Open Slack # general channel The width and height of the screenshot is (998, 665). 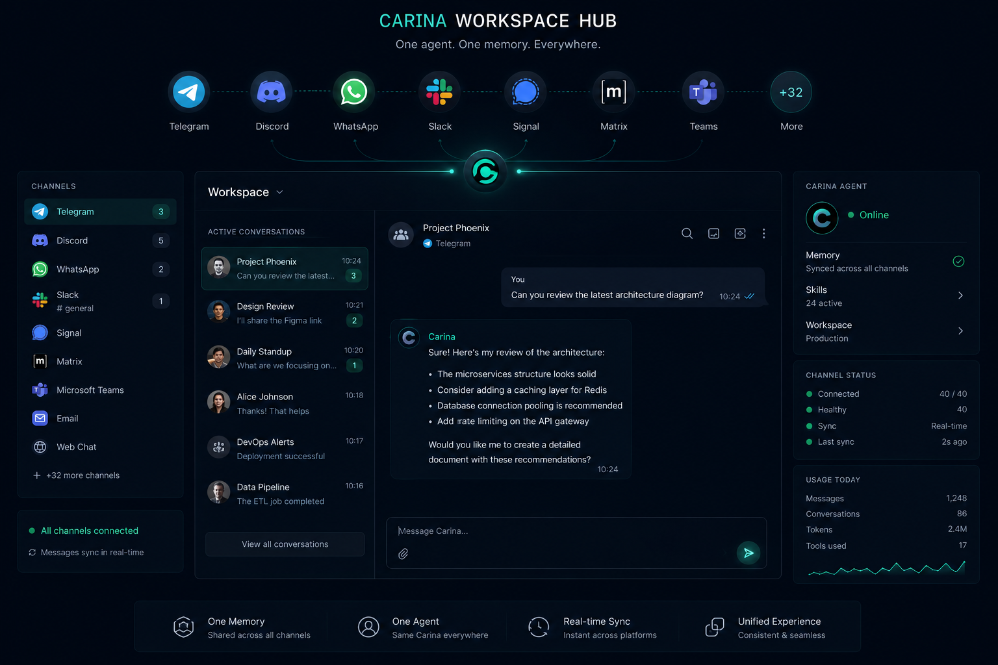click(x=100, y=301)
